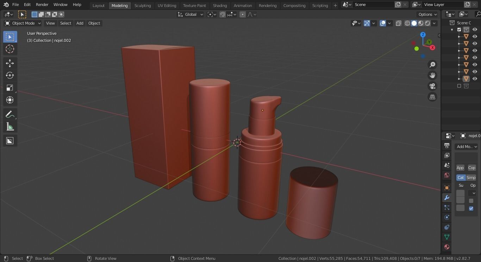Open the Particles properties tab

(x=447, y=207)
